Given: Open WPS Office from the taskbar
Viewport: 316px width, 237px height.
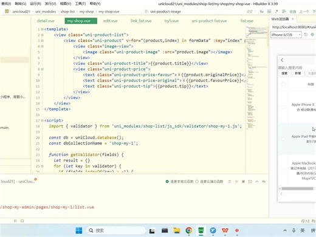Looking at the screenshot, I should pos(225,230).
